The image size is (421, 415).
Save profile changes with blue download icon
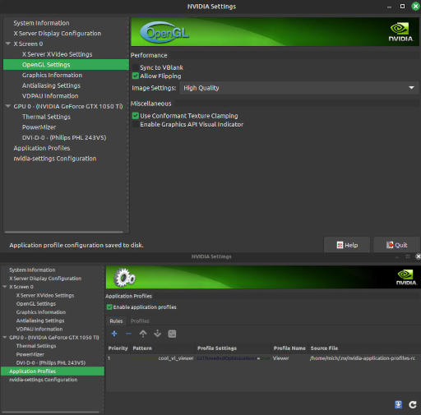pos(398,404)
